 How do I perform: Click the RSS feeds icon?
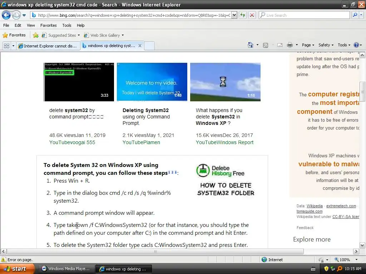coord(266,45)
